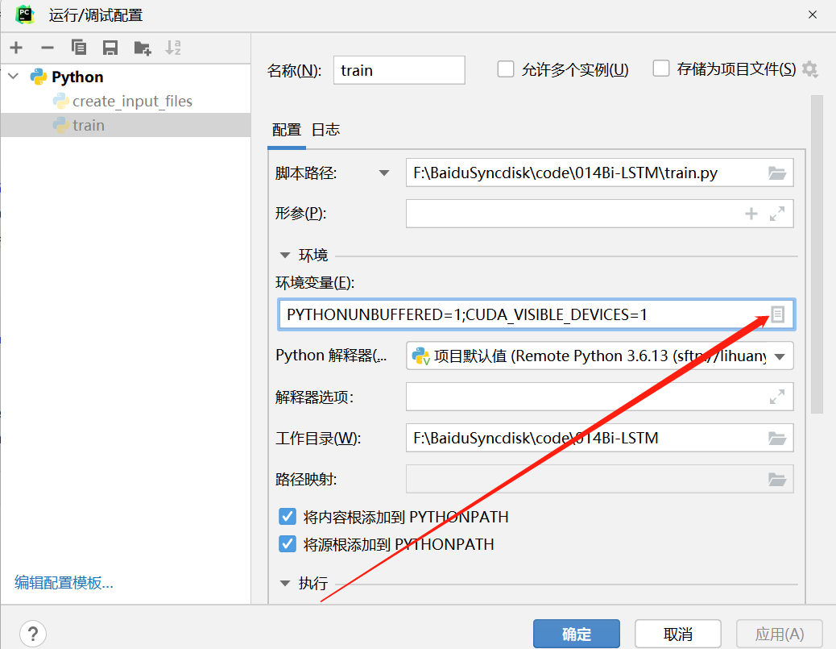836x649 pixels.
Task: Select the train configuration in the tree
Action: point(126,125)
